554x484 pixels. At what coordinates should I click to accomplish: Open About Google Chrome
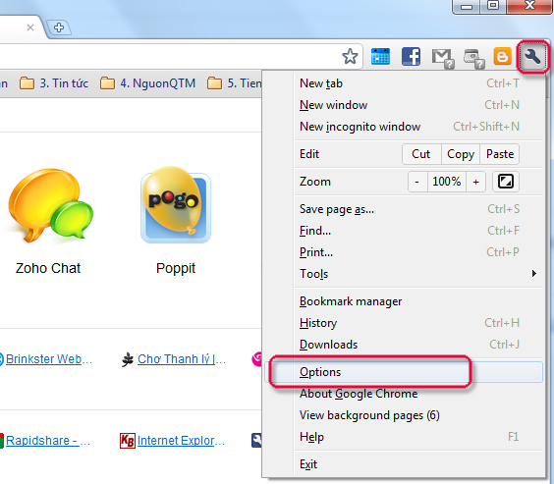click(404, 394)
